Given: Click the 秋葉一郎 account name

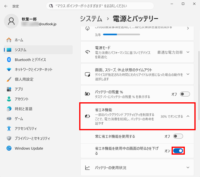Looking at the screenshot, I should 29,19.
